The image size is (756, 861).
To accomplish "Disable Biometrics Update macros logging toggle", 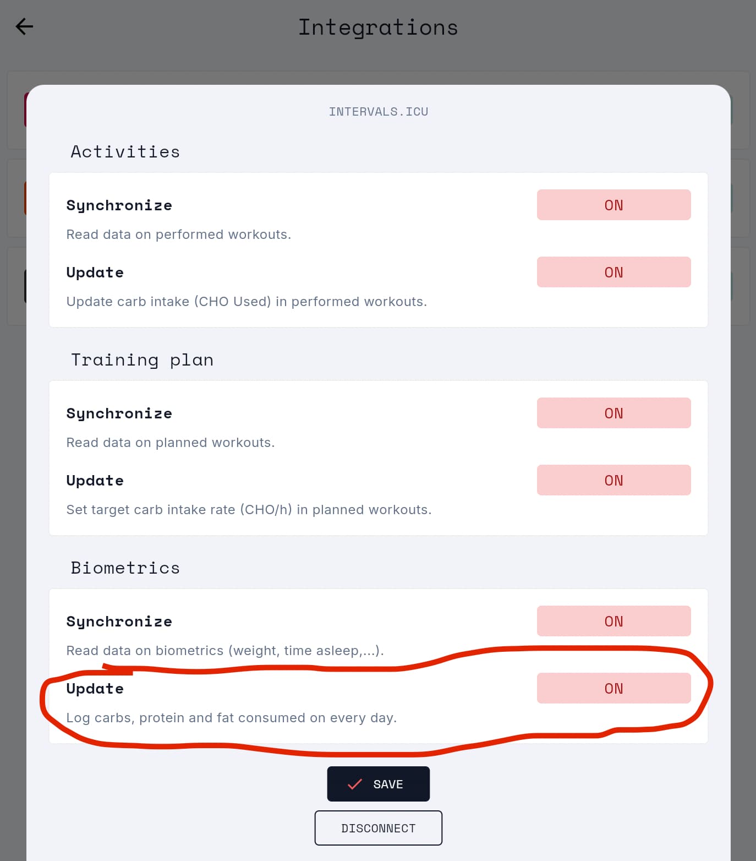I will (613, 688).
